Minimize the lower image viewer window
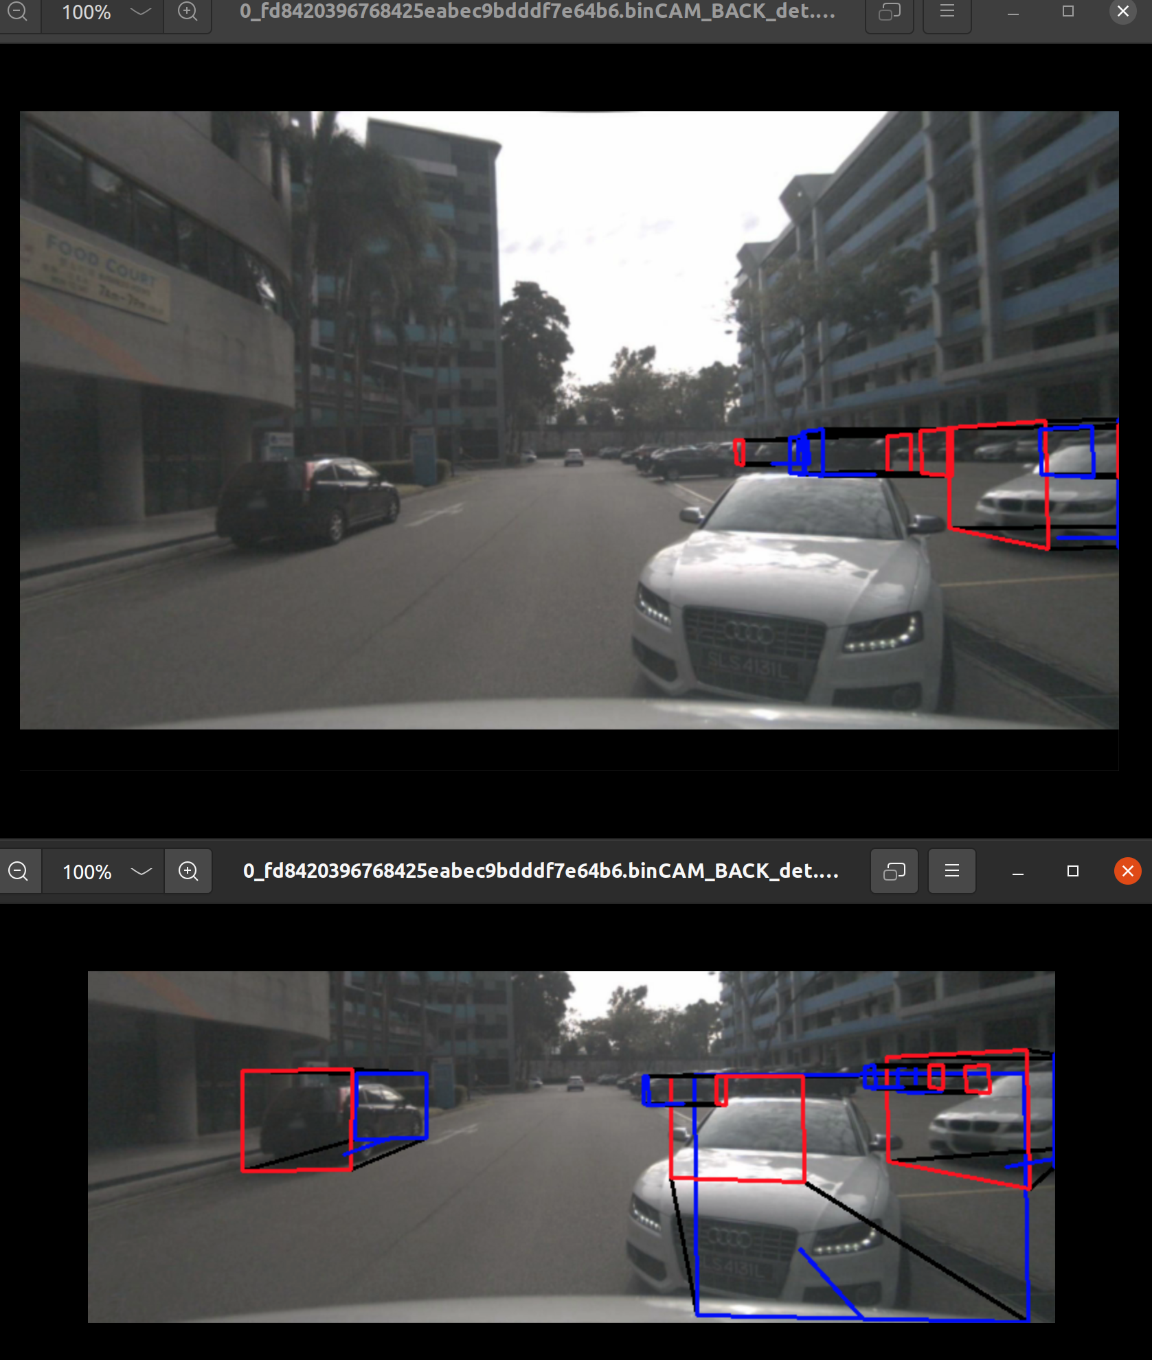 pyautogui.click(x=1018, y=872)
